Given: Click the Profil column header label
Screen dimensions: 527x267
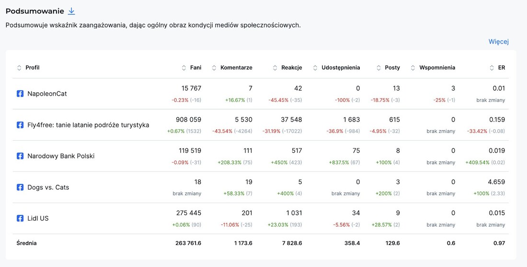Looking at the screenshot, I should pos(32,67).
